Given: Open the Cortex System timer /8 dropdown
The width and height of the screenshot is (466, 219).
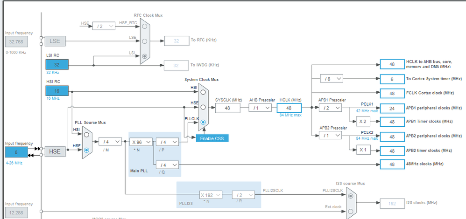Looking at the screenshot, I should [332, 79].
